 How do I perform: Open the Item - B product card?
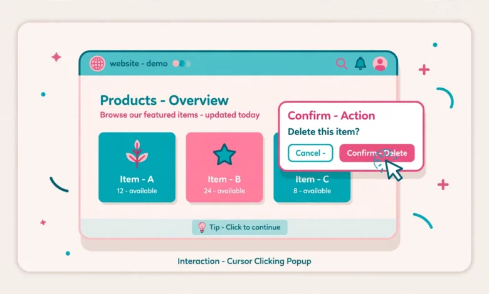pyautogui.click(x=224, y=168)
